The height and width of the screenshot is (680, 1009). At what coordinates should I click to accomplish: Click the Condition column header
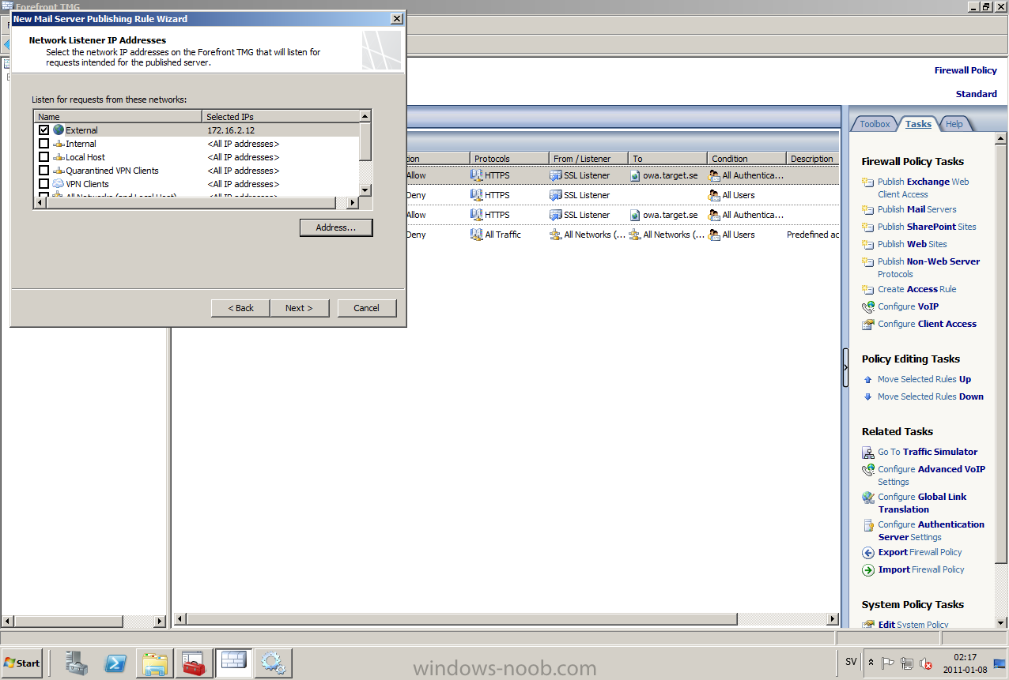(x=746, y=159)
